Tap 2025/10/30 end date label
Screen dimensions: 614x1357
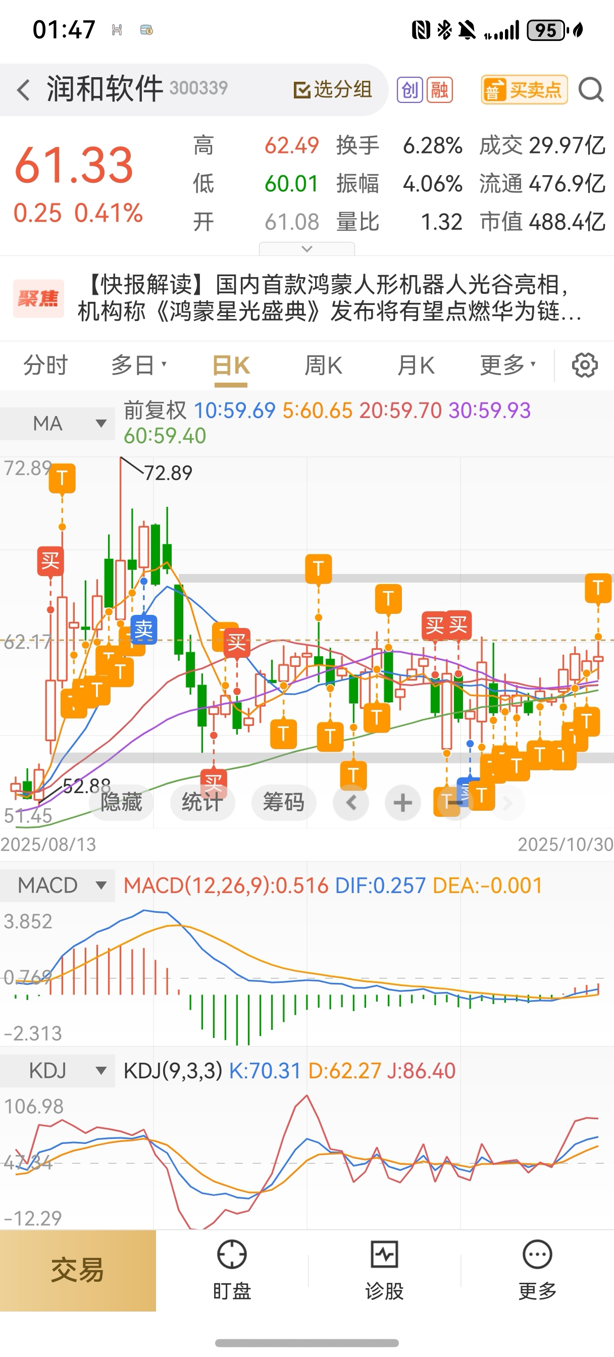pos(566,845)
